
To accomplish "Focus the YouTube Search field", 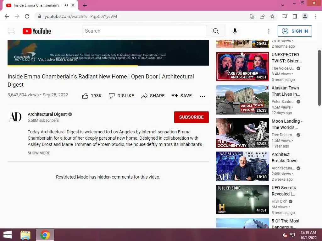I will point(144,31).
